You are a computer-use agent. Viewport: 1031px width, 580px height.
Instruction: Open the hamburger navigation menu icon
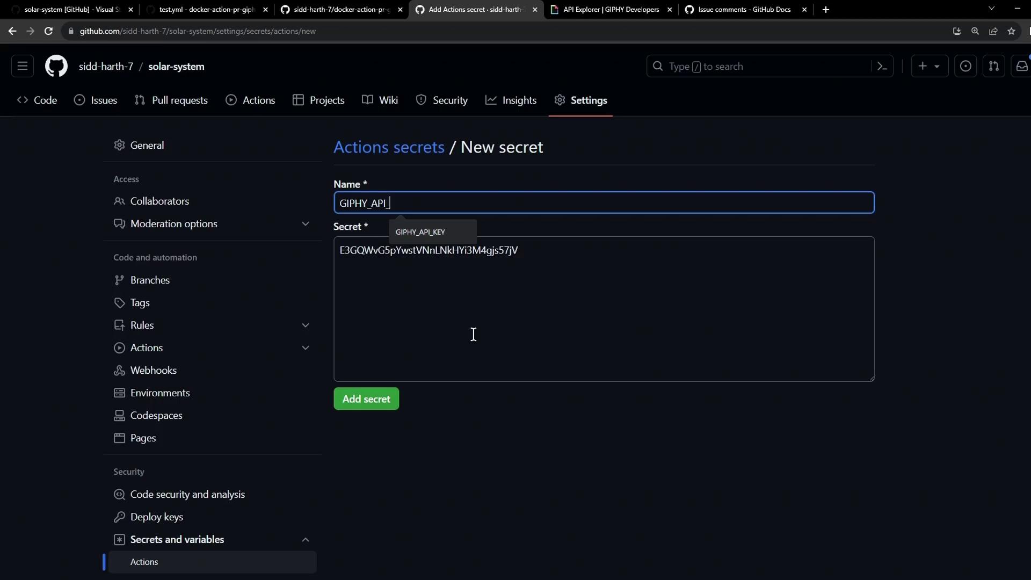point(23,67)
